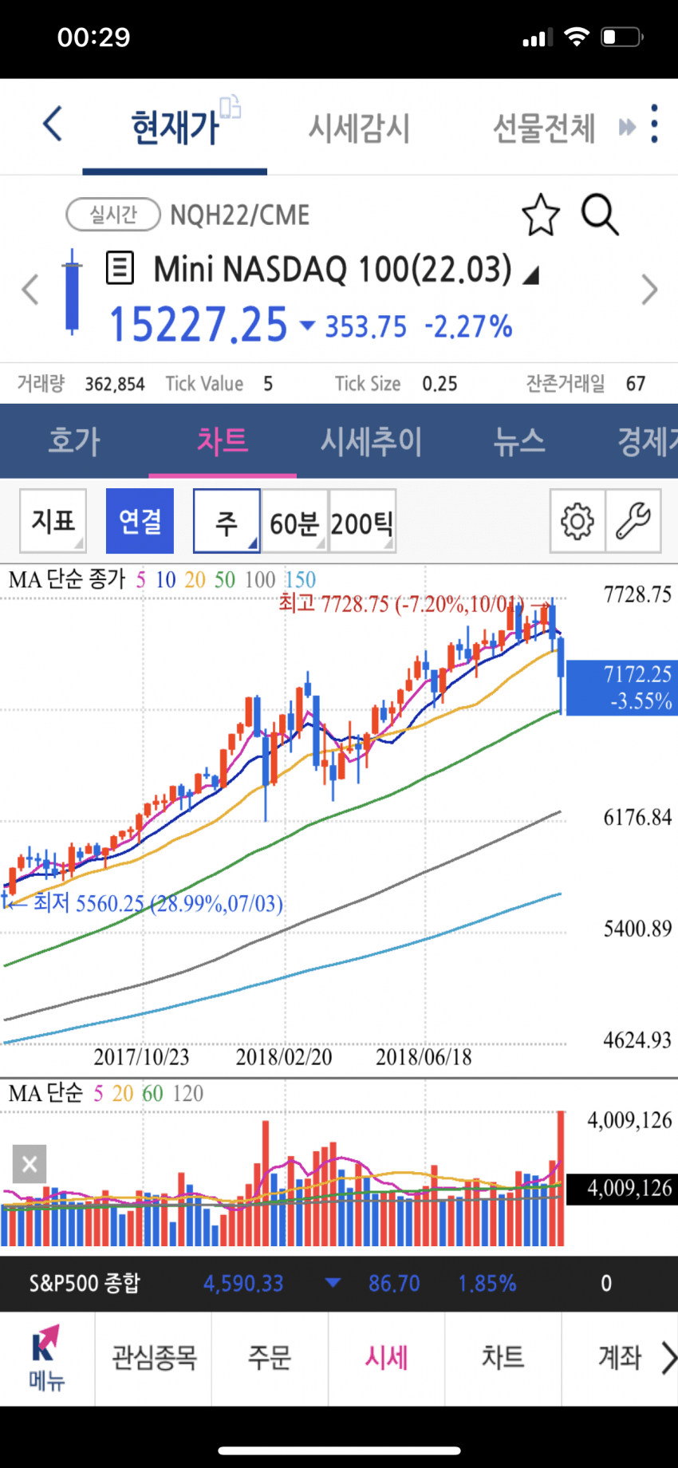Open the contract details document icon

tap(120, 268)
